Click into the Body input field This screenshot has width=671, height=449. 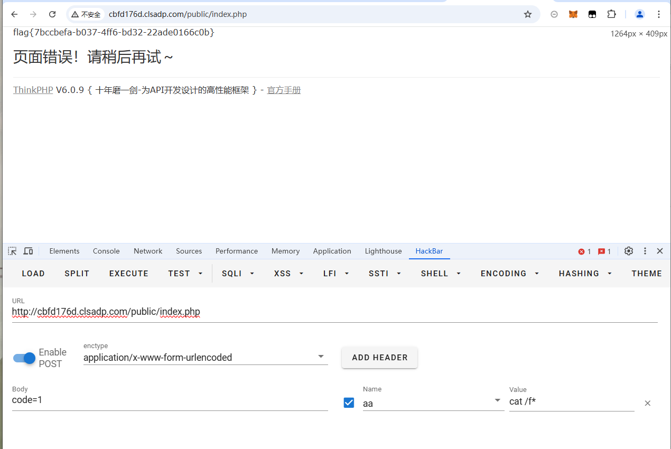click(169, 400)
